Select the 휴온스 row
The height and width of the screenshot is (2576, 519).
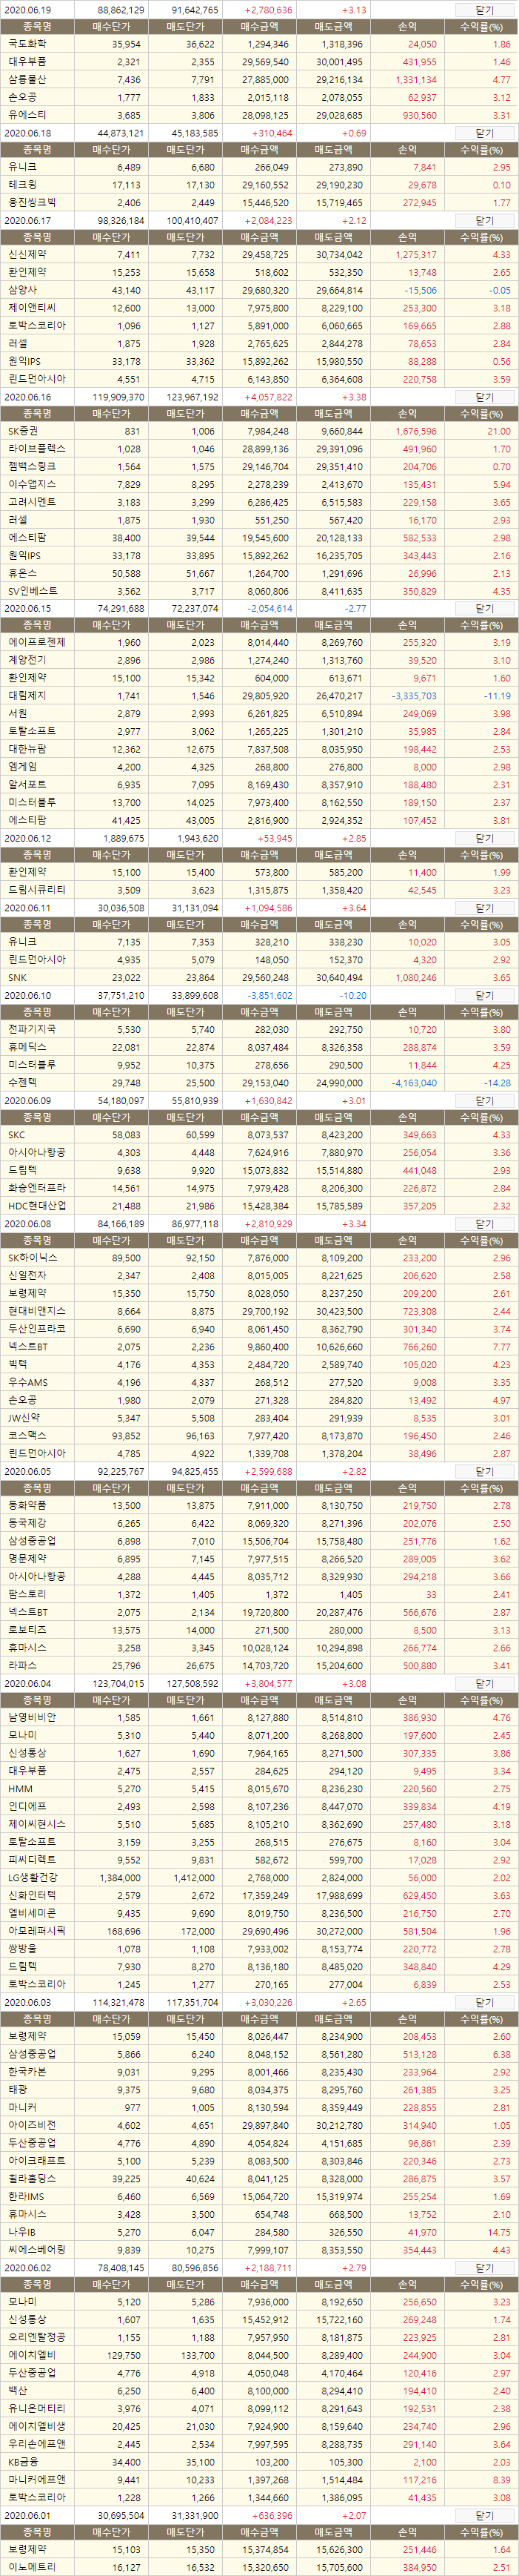coord(259,573)
